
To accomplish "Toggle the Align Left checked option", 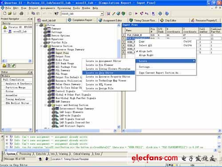I will coord(146,51).
